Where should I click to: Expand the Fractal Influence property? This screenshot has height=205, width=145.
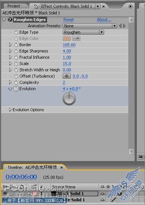pyautogui.click(x=10, y=57)
